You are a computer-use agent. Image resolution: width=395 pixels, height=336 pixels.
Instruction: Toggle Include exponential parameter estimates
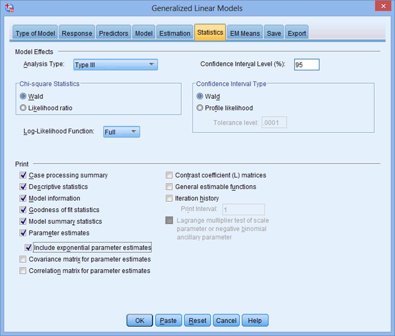(28, 247)
